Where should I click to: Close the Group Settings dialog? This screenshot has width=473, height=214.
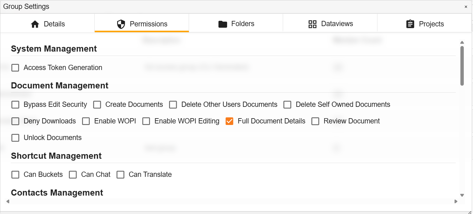(467, 6)
